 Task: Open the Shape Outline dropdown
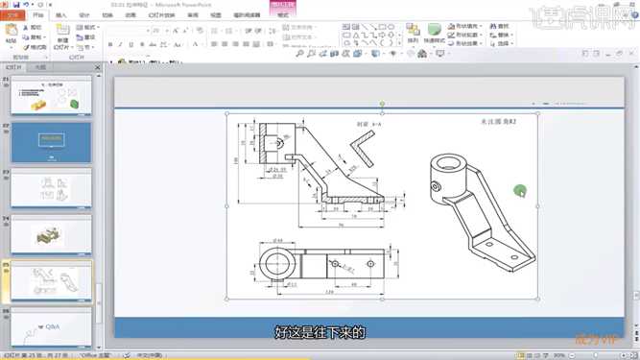click(x=465, y=35)
